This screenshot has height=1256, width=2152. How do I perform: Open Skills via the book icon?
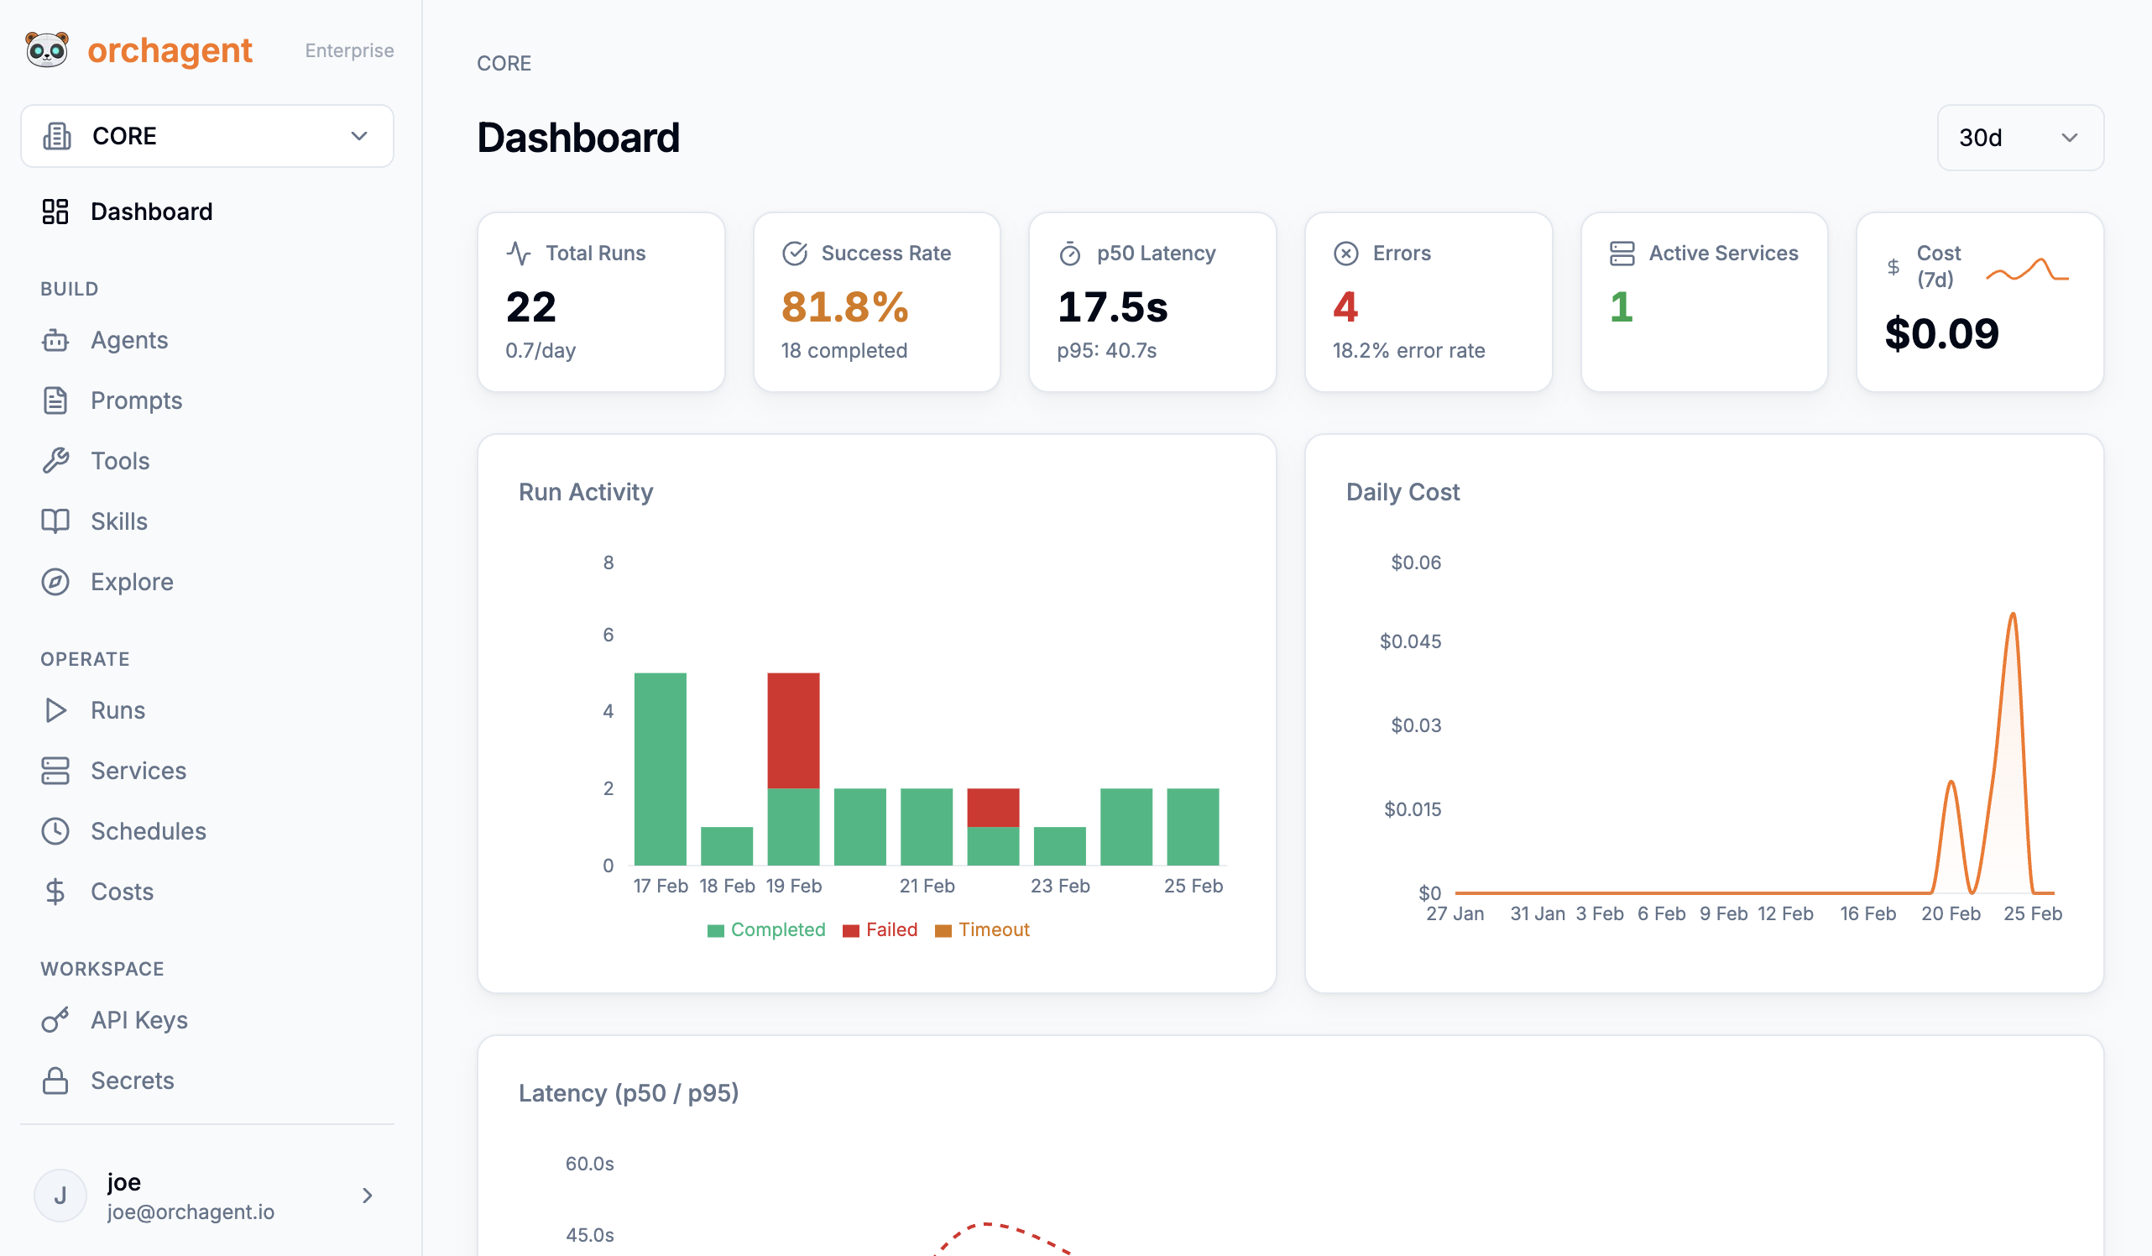coord(55,521)
